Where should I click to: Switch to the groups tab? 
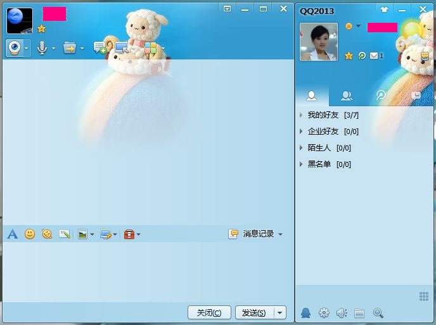click(347, 95)
